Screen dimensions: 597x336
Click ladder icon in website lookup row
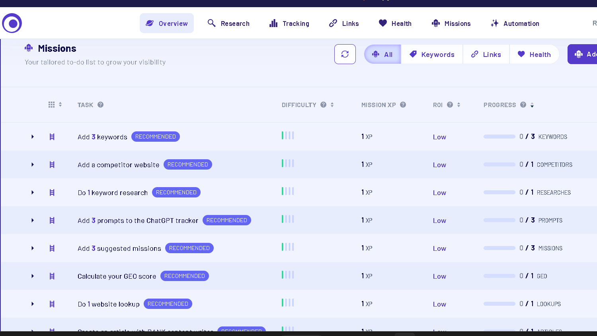[52, 304]
